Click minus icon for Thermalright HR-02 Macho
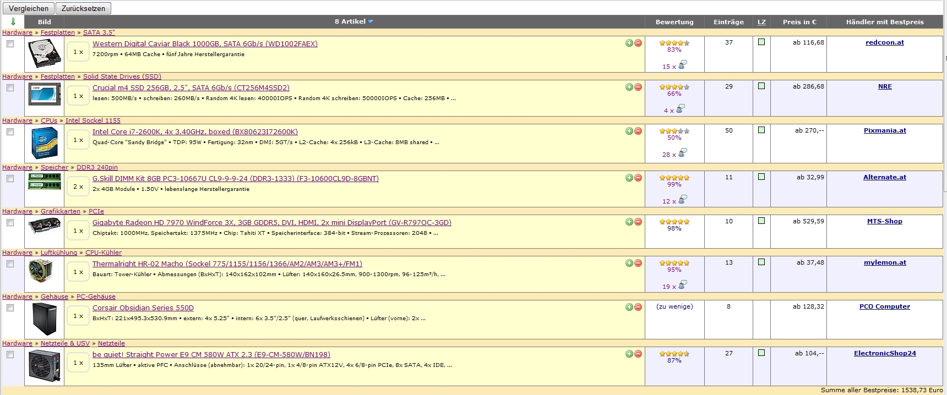947x395 pixels. pyautogui.click(x=638, y=263)
